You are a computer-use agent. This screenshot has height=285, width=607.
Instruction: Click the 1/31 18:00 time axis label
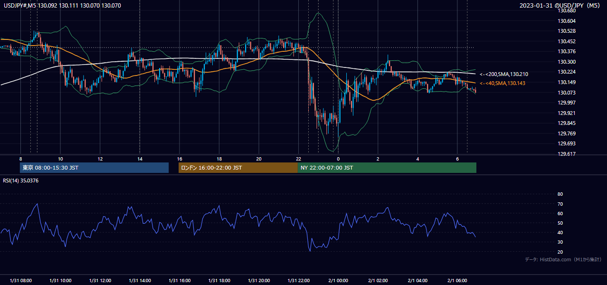pyautogui.click(x=219, y=280)
